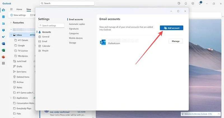Screen dimensions: 224x118
Task: Focus the Outlook top Search box
Action: coord(67,3)
